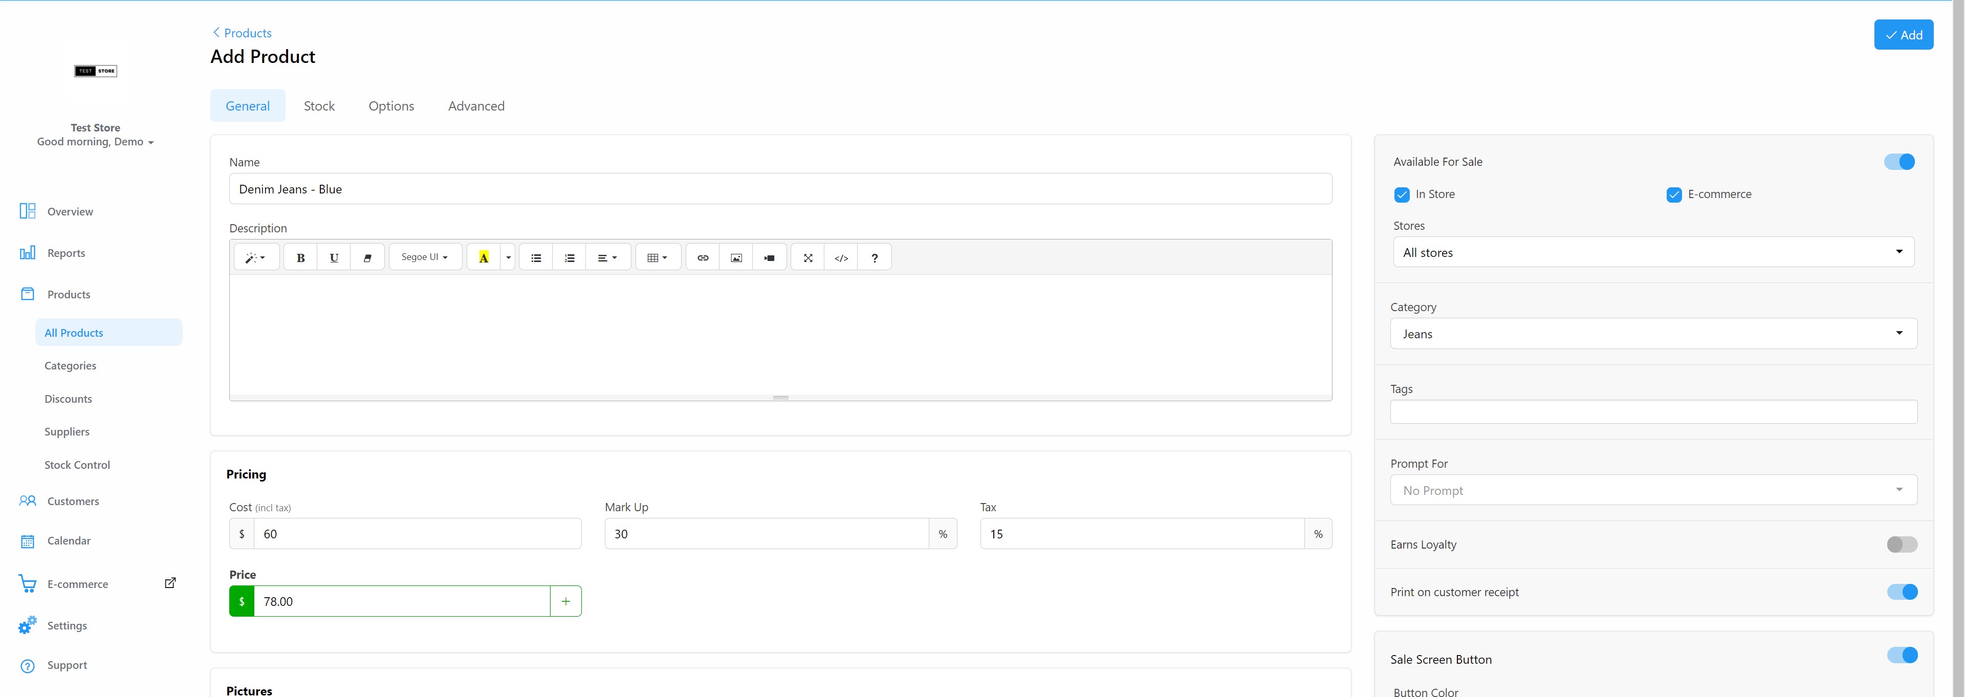Remove formatting with the eraser tool
This screenshot has height=697, width=1965.
[x=367, y=257]
